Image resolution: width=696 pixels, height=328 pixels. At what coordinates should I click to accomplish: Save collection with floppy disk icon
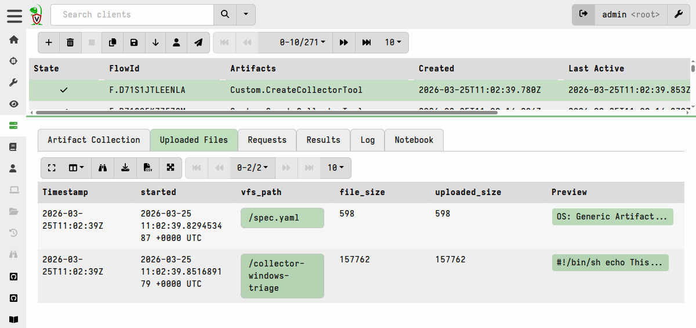tap(134, 42)
